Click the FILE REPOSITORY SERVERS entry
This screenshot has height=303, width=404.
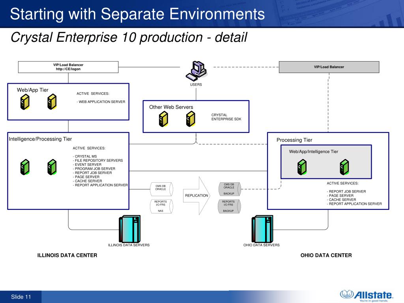coord(98,161)
